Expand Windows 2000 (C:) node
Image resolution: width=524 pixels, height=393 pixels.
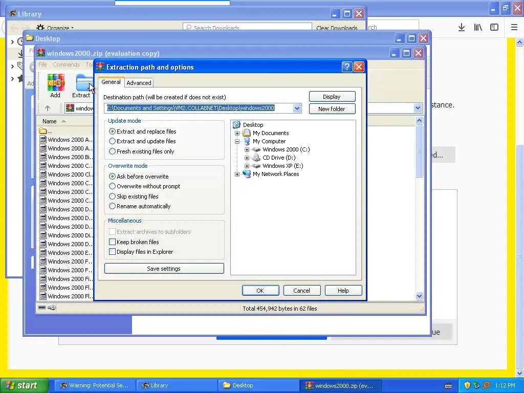coord(247,149)
